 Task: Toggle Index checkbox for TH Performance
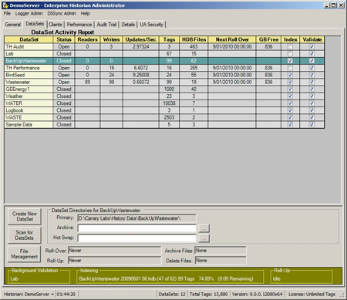tap(290, 68)
